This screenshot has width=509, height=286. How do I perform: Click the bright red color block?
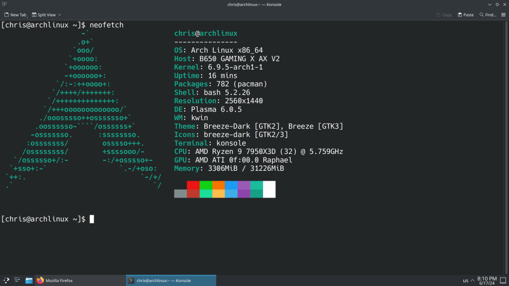pos(193,185)
